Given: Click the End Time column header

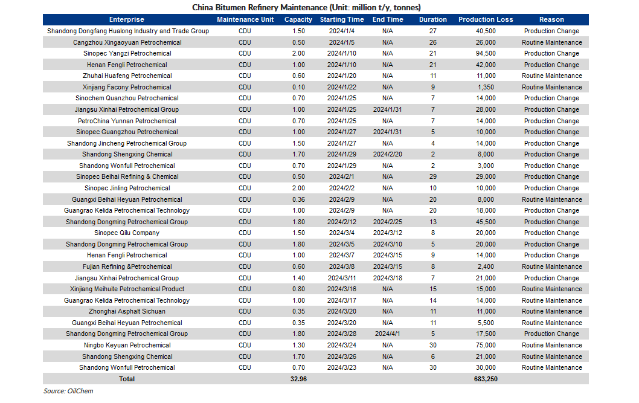Looking at the screenshot, I should (388, 19).
